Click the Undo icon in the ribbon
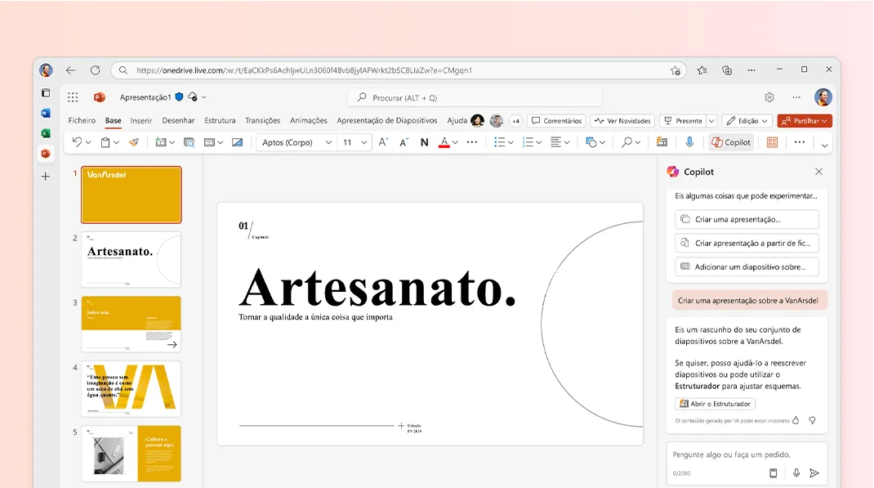874x488 pixels. pos(77,142)
